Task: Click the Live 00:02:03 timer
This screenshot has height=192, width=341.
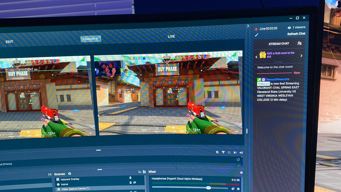Action: point(269,29)
